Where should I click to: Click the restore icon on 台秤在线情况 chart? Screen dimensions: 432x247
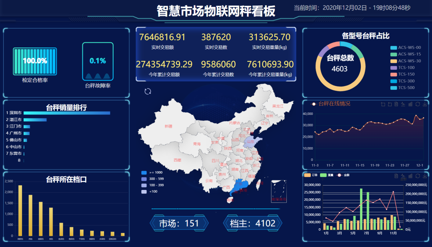(x=417, y=104)
